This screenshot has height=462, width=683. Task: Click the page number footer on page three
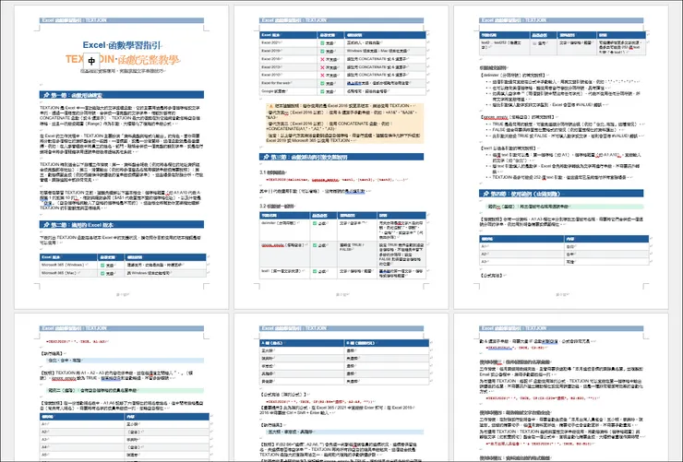(562, 294)
